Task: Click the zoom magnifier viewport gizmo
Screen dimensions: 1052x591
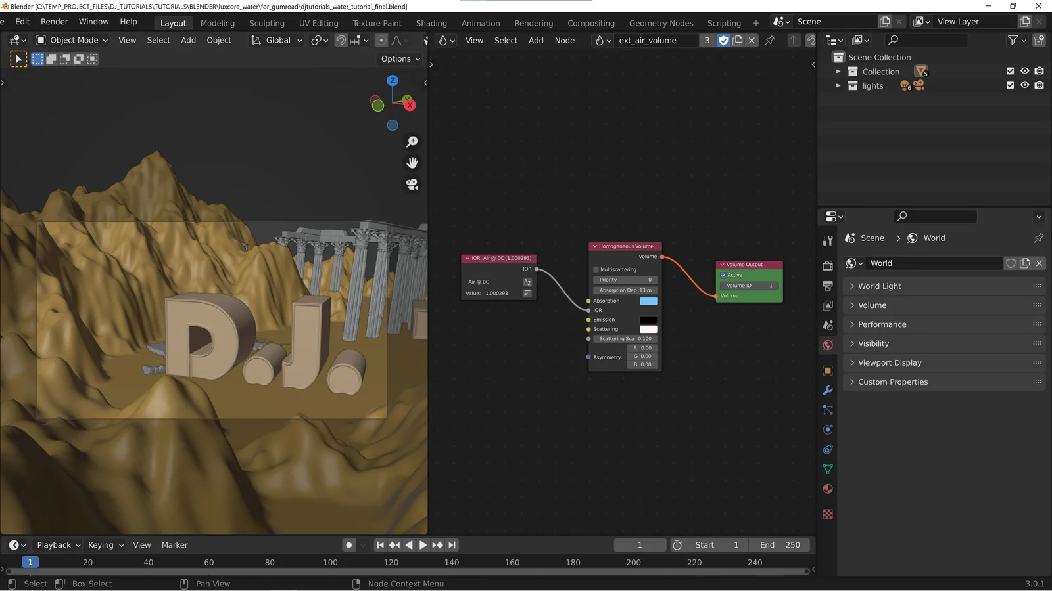Action: 412,142
